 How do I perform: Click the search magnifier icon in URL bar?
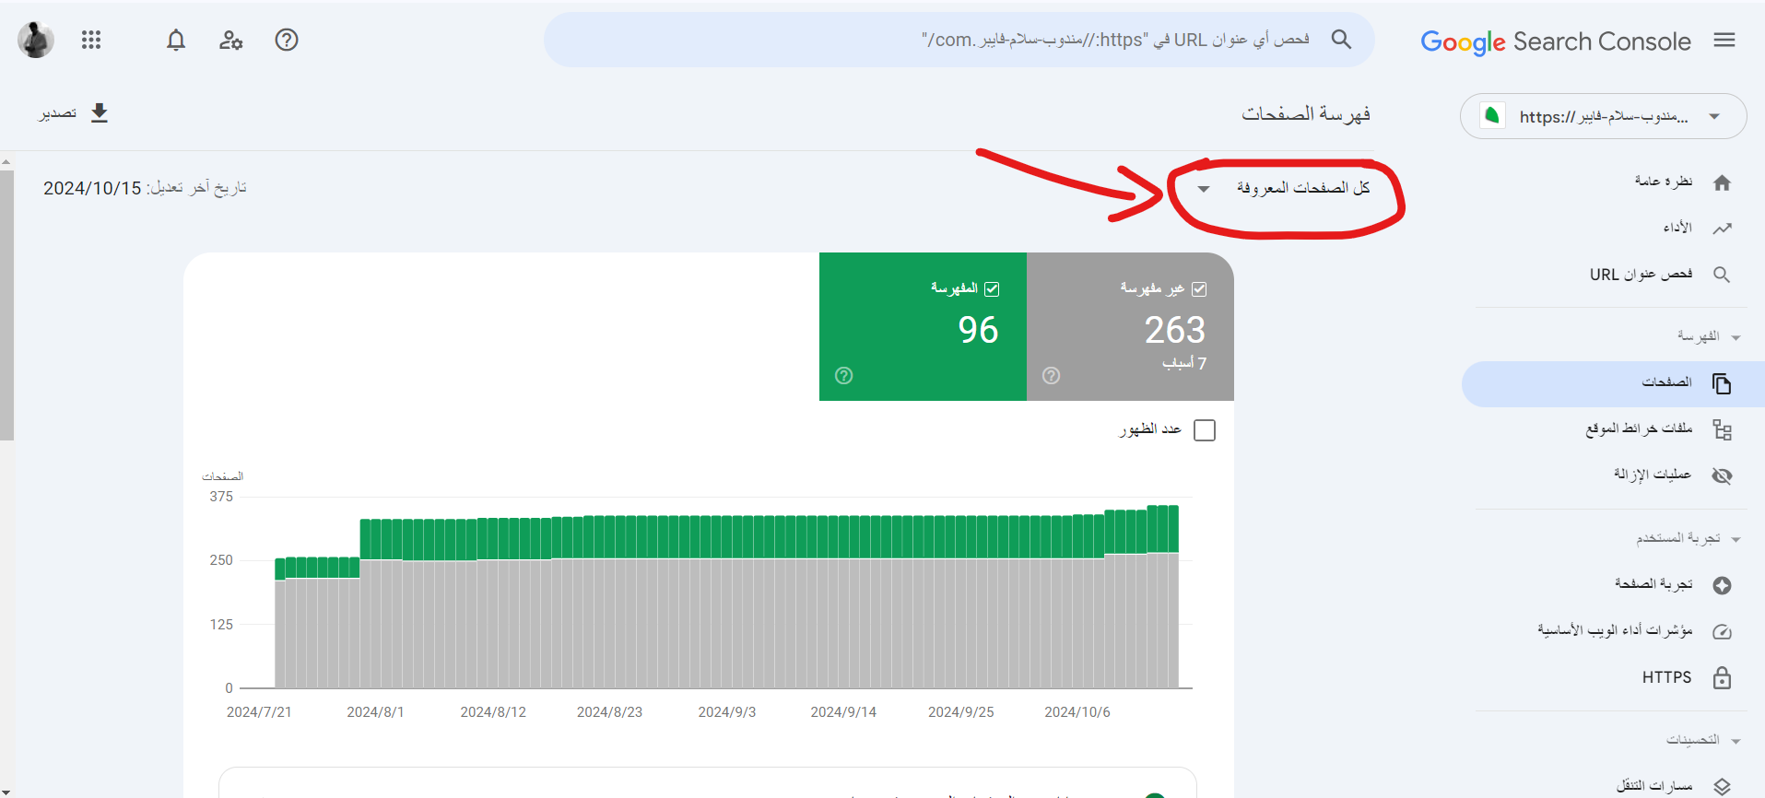click(x=1341, y=40)
